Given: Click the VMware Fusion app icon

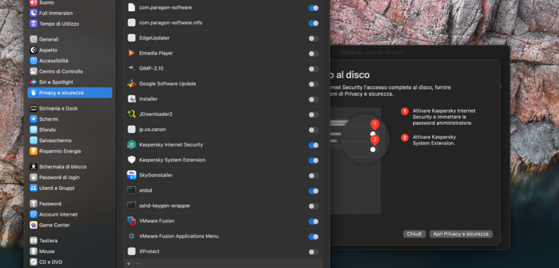Looking at the screenshot, I should click(x=131, y=221).
